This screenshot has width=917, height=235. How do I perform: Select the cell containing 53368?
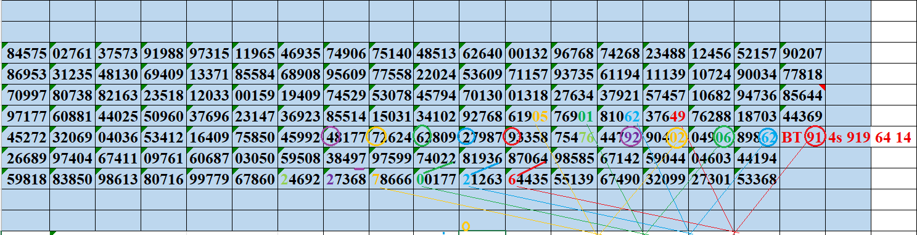click(757, 179)
